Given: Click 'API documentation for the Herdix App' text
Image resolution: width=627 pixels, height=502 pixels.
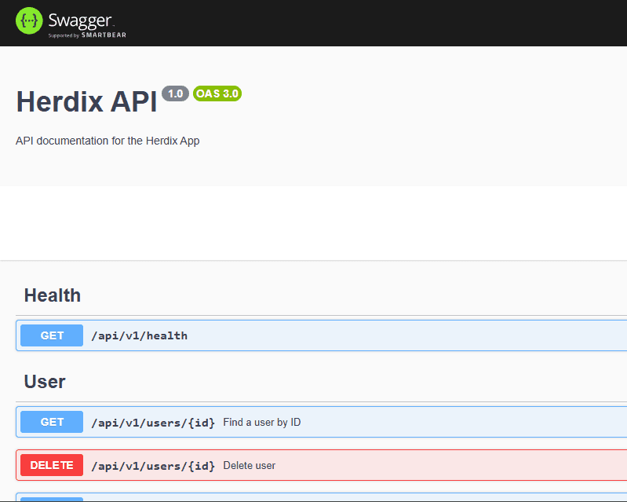Looking at the screenshot, I should pyautogui.click(x=108, y=141).
